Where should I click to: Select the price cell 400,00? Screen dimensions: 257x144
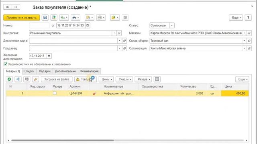(x=235, y=93)
